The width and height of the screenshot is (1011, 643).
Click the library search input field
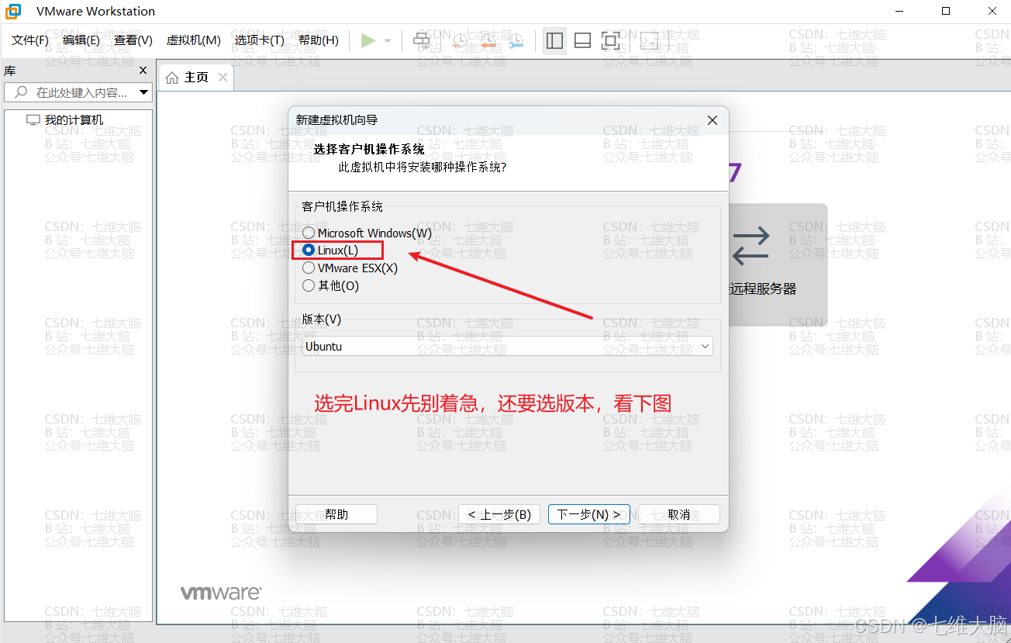coord(78,92)
